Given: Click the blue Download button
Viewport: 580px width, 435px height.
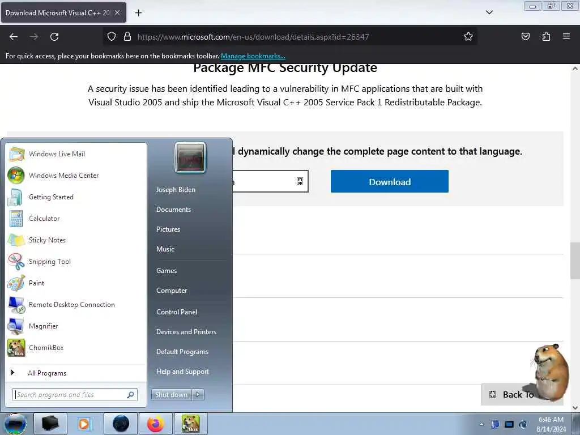Looking at the screenshot, I should pos(390,182).
